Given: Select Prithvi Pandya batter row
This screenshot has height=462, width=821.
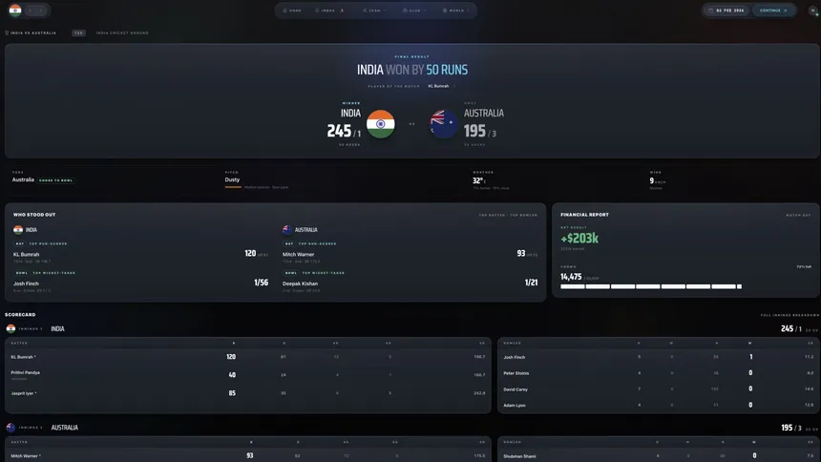Looking at the screenshot, I should tap(248, 374).
